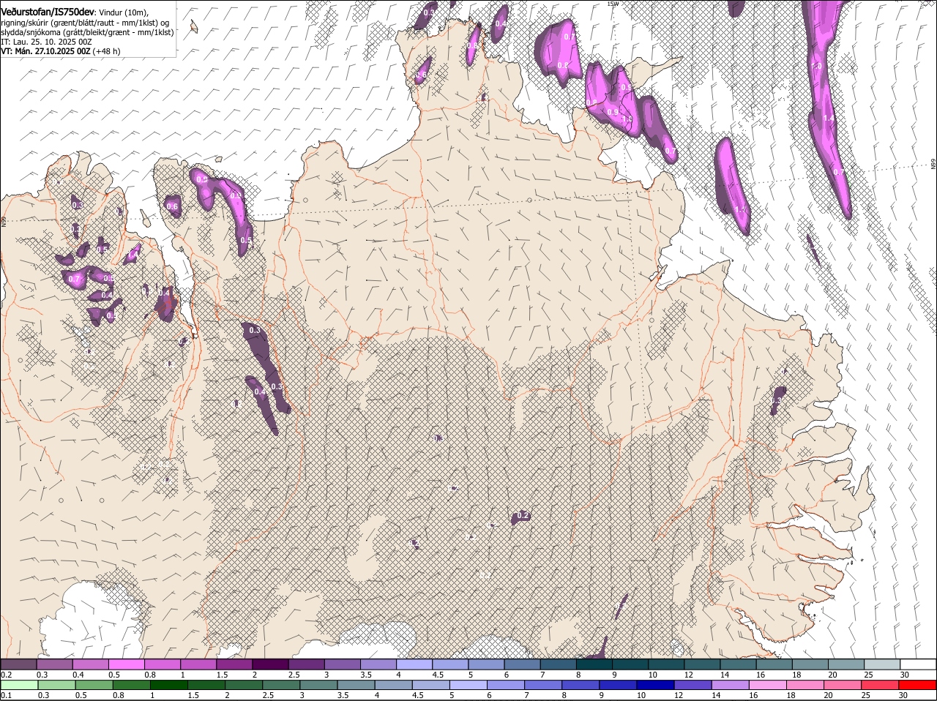The height and width of the screenshot is (701, 937).
Task: Click the grey-teal 18 swatch in upper scale
Action: 810,664
